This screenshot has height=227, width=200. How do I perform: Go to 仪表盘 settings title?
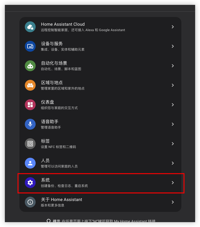point(48,102)
